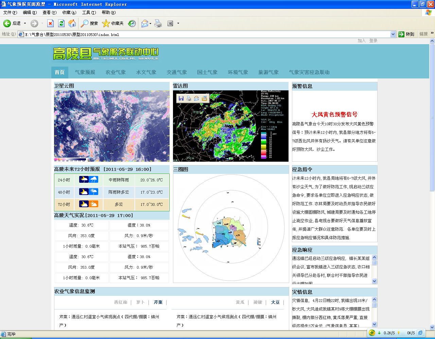Open the Mail button dropdown arrow
The height and width of the screenshot is (339, 435).
click(150, 23)
